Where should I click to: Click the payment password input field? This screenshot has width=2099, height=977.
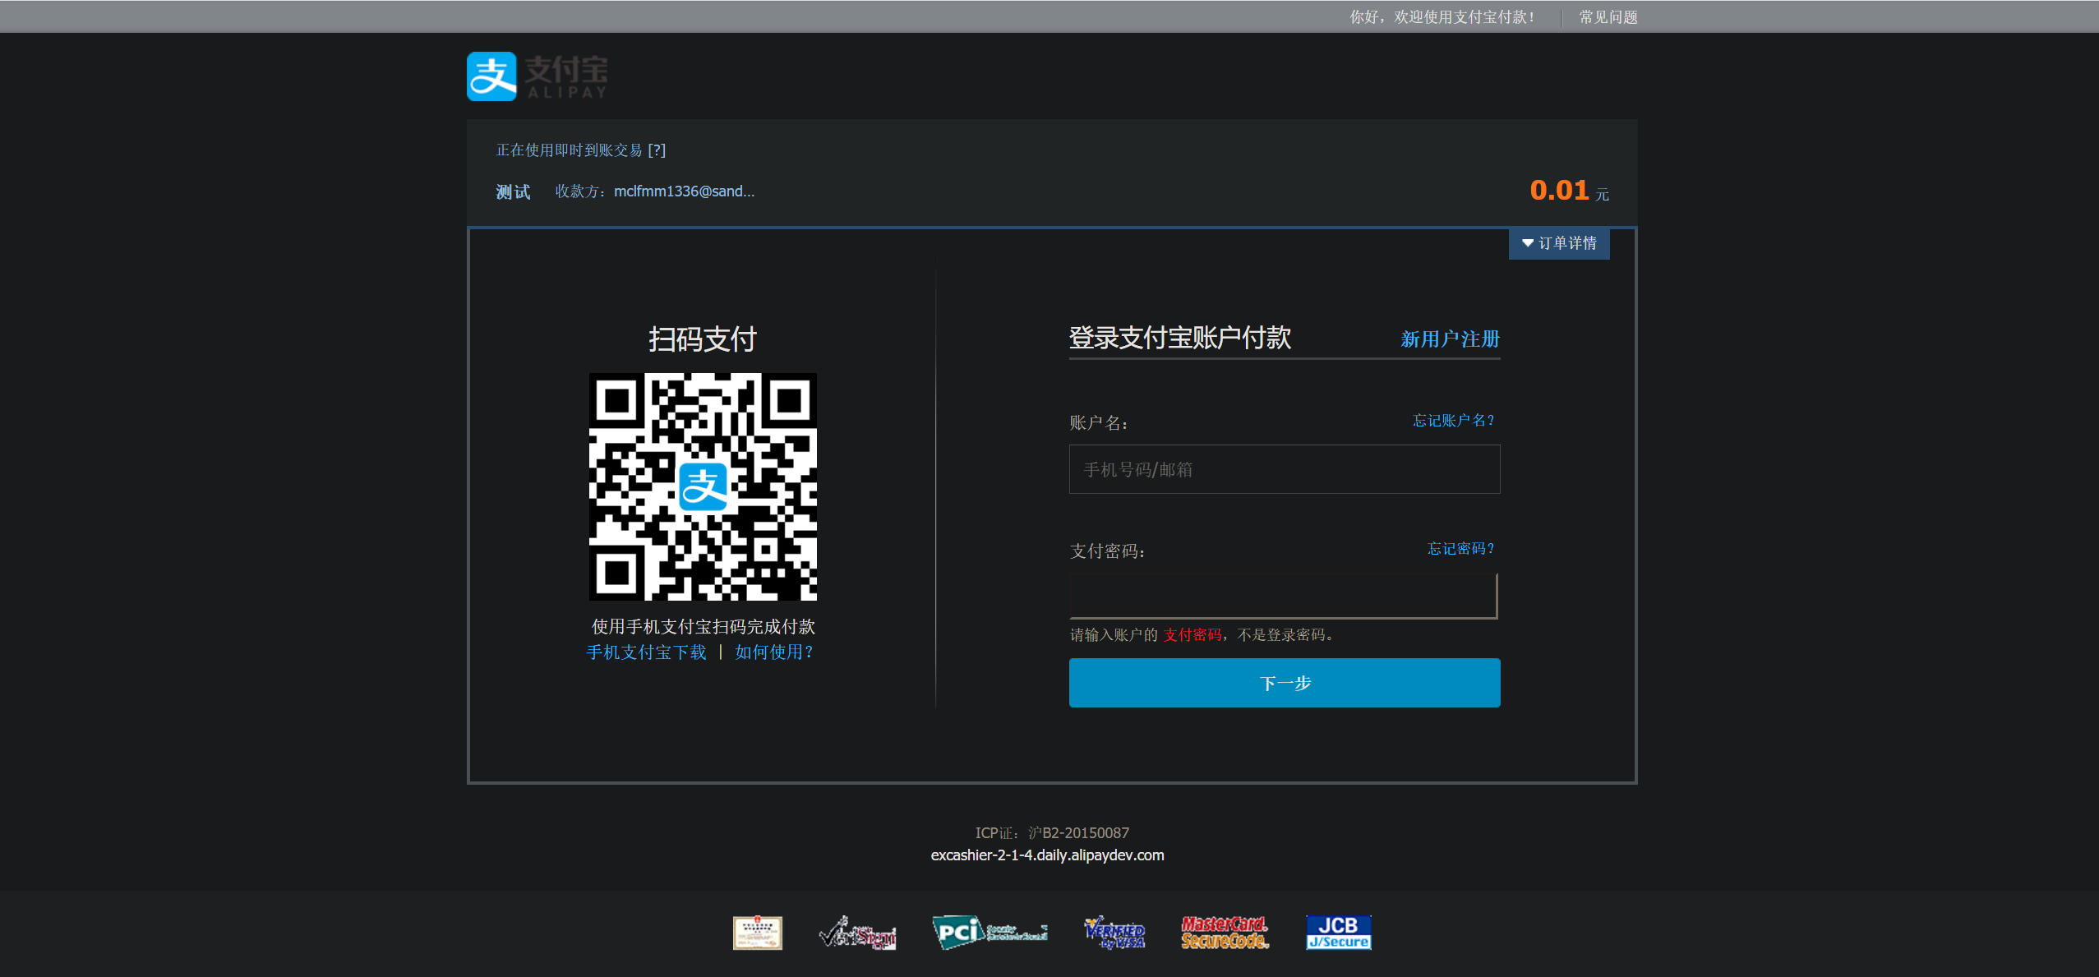click(1284, 595)
